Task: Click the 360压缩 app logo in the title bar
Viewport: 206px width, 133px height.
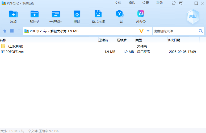Action: (4, 3)
